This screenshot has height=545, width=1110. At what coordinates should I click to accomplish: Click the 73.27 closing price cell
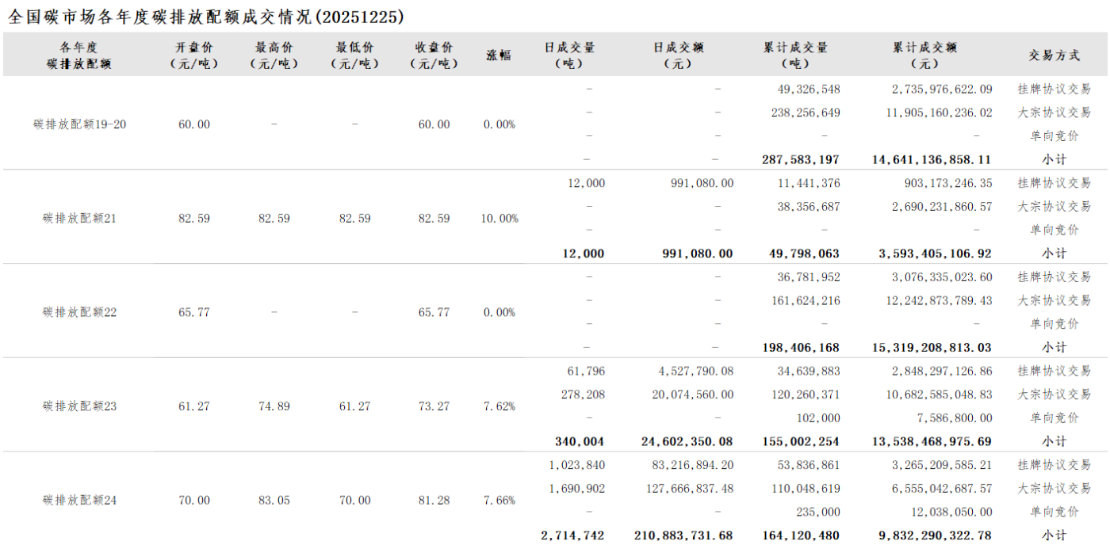434,406
